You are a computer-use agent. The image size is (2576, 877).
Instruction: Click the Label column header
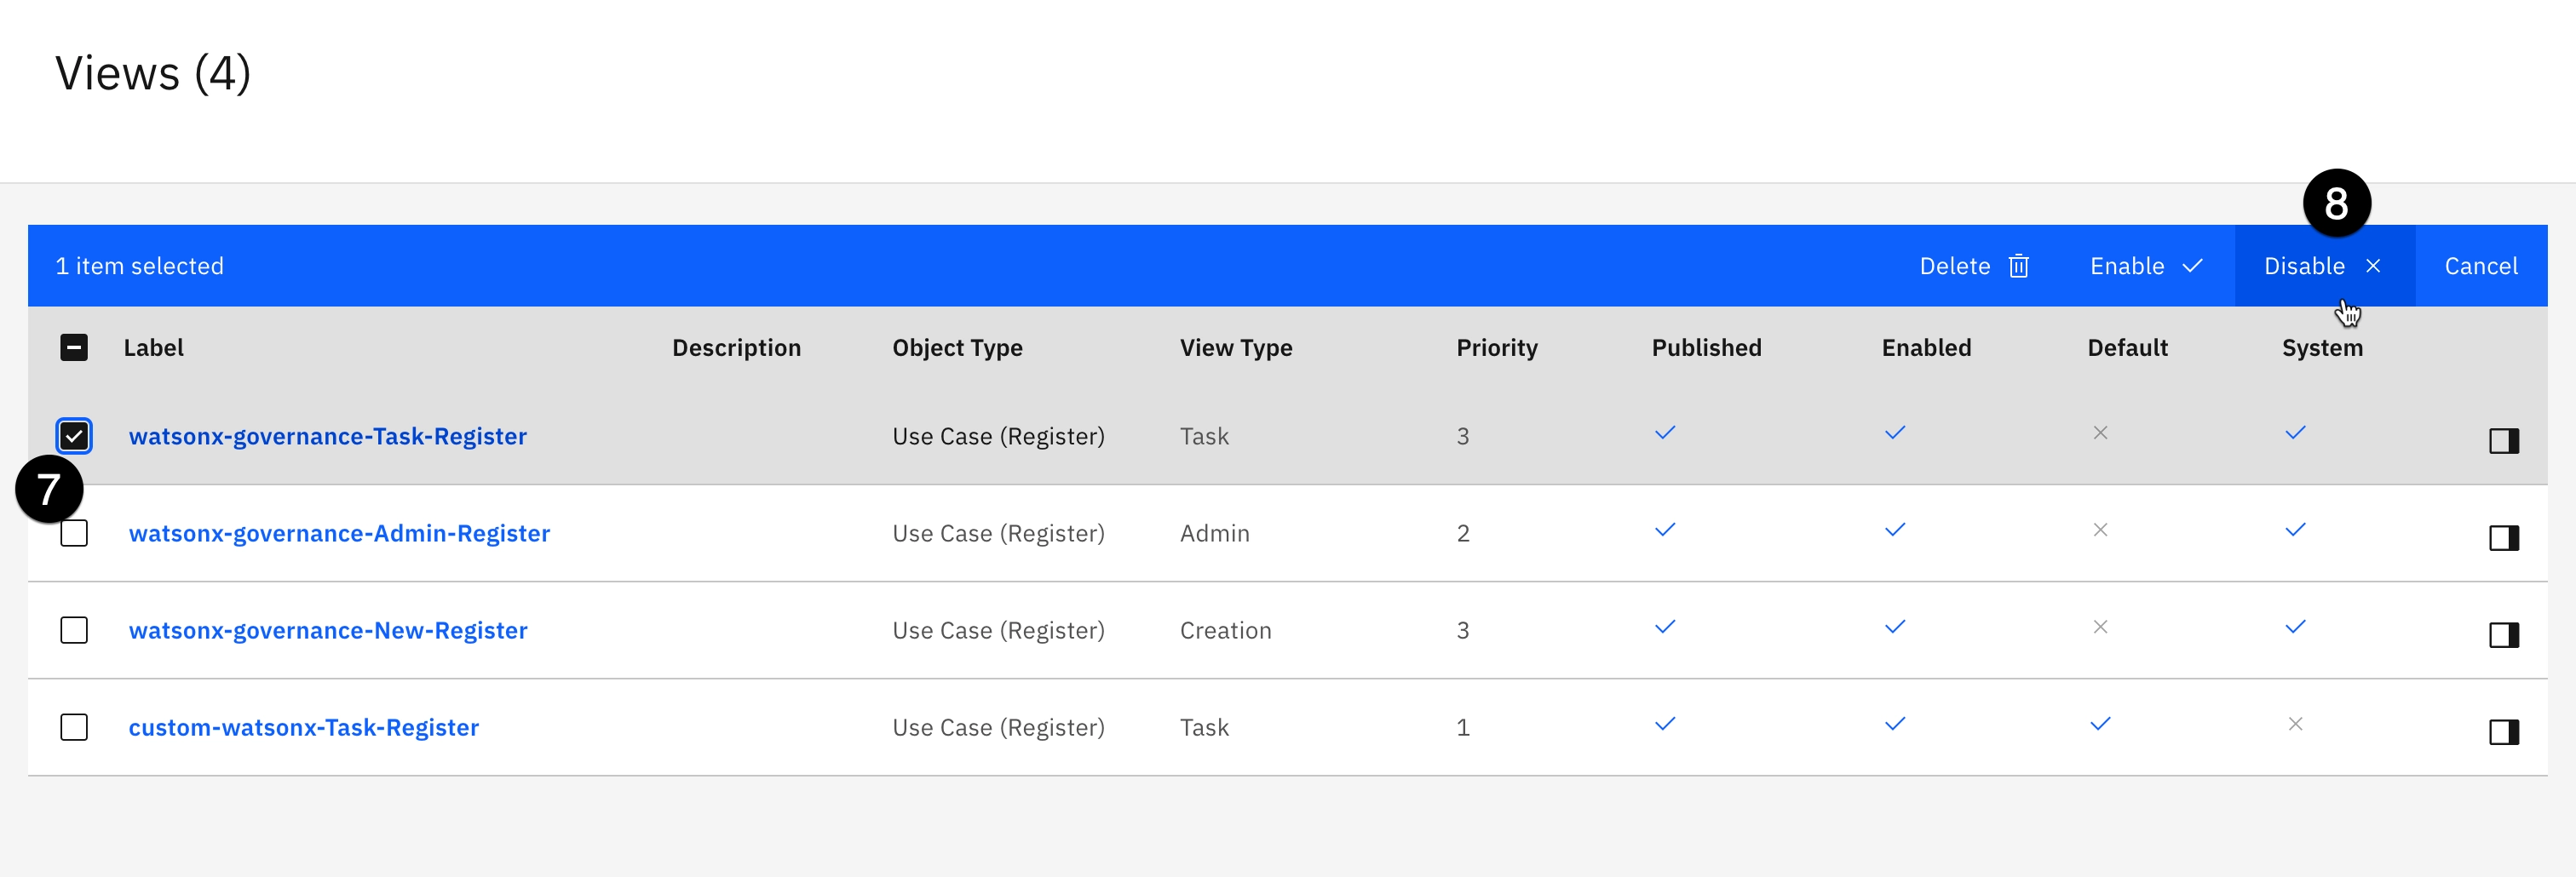153,348
